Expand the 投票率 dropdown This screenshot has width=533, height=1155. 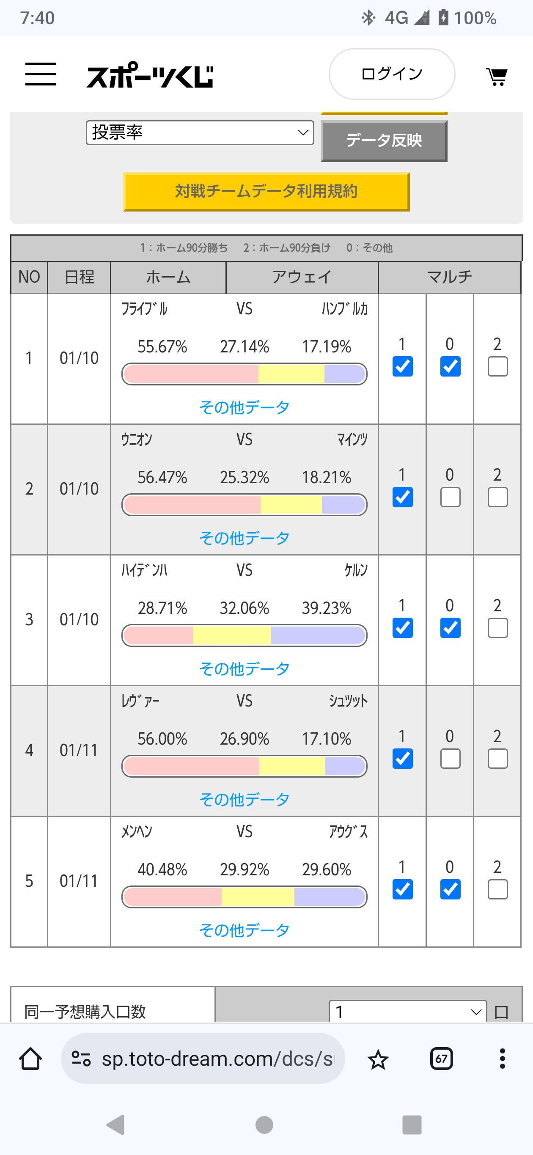[200, 133]
